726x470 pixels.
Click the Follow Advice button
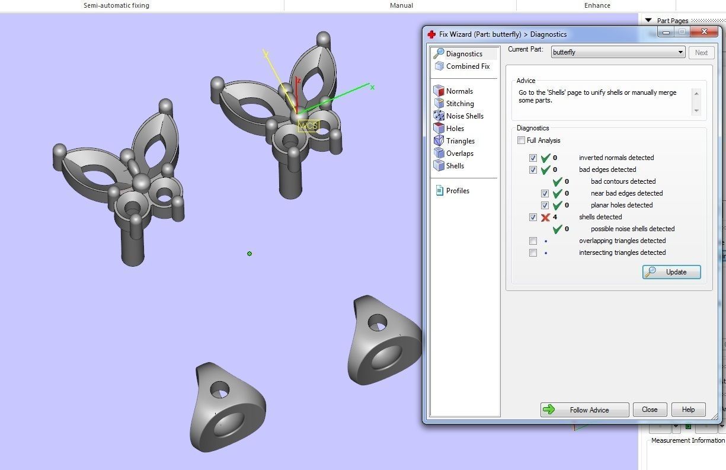tap(584, 410)
